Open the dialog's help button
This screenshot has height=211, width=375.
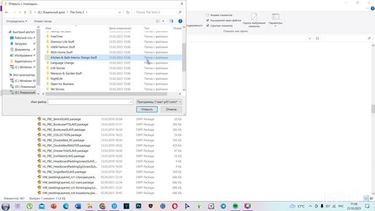[x=180, y=21]
